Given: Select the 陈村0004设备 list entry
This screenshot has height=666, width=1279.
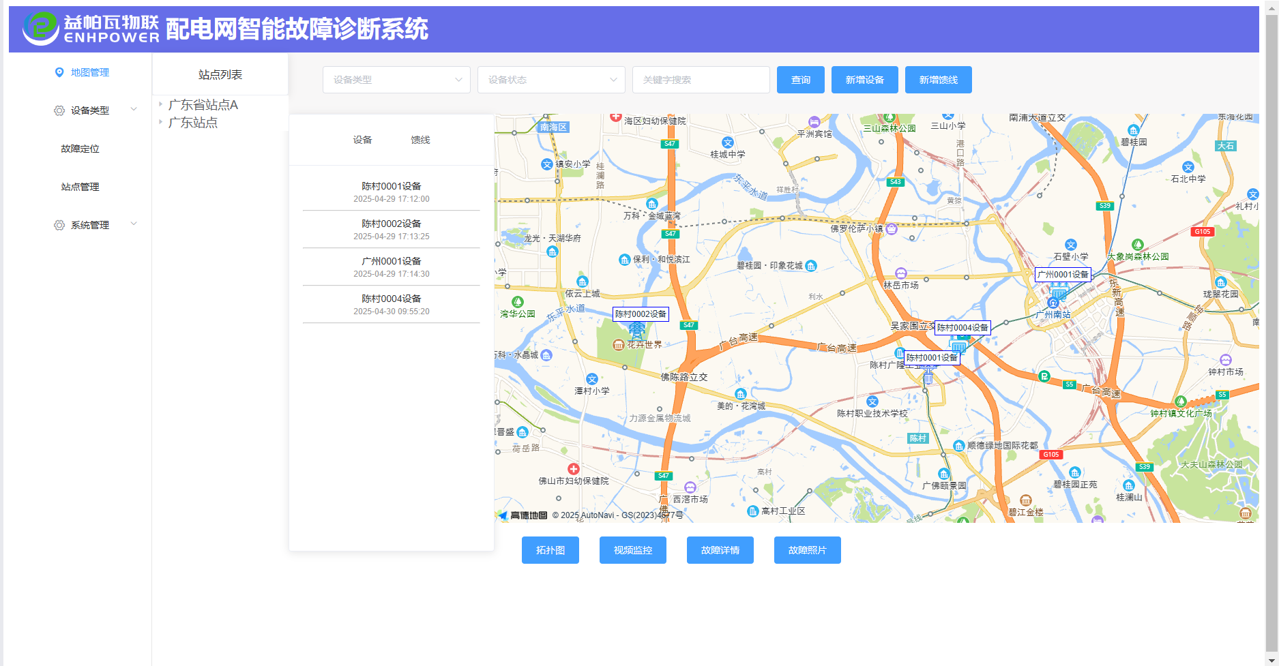Looking at the screenshot, I should click(x=392, y=304).
